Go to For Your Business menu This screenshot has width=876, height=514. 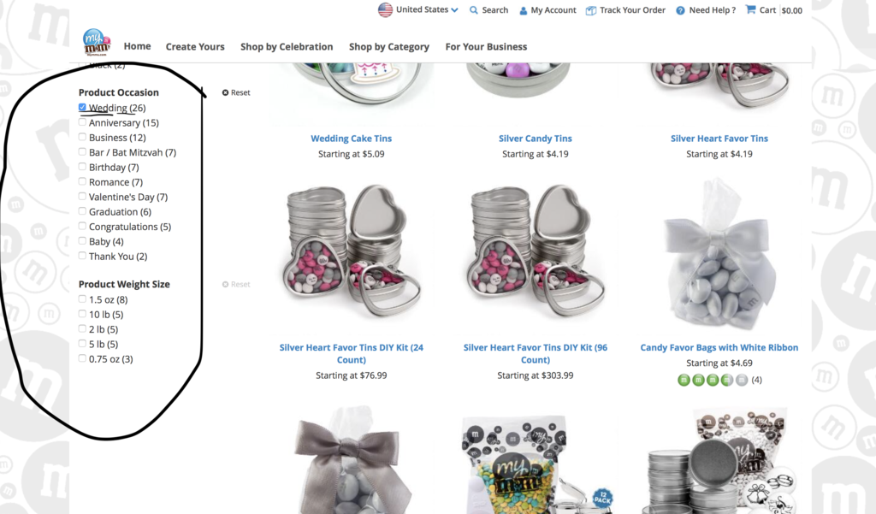[486, 47]
